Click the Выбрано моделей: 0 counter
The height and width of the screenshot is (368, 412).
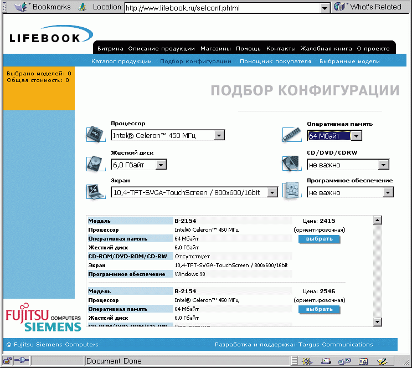click(x=39, y=73)
